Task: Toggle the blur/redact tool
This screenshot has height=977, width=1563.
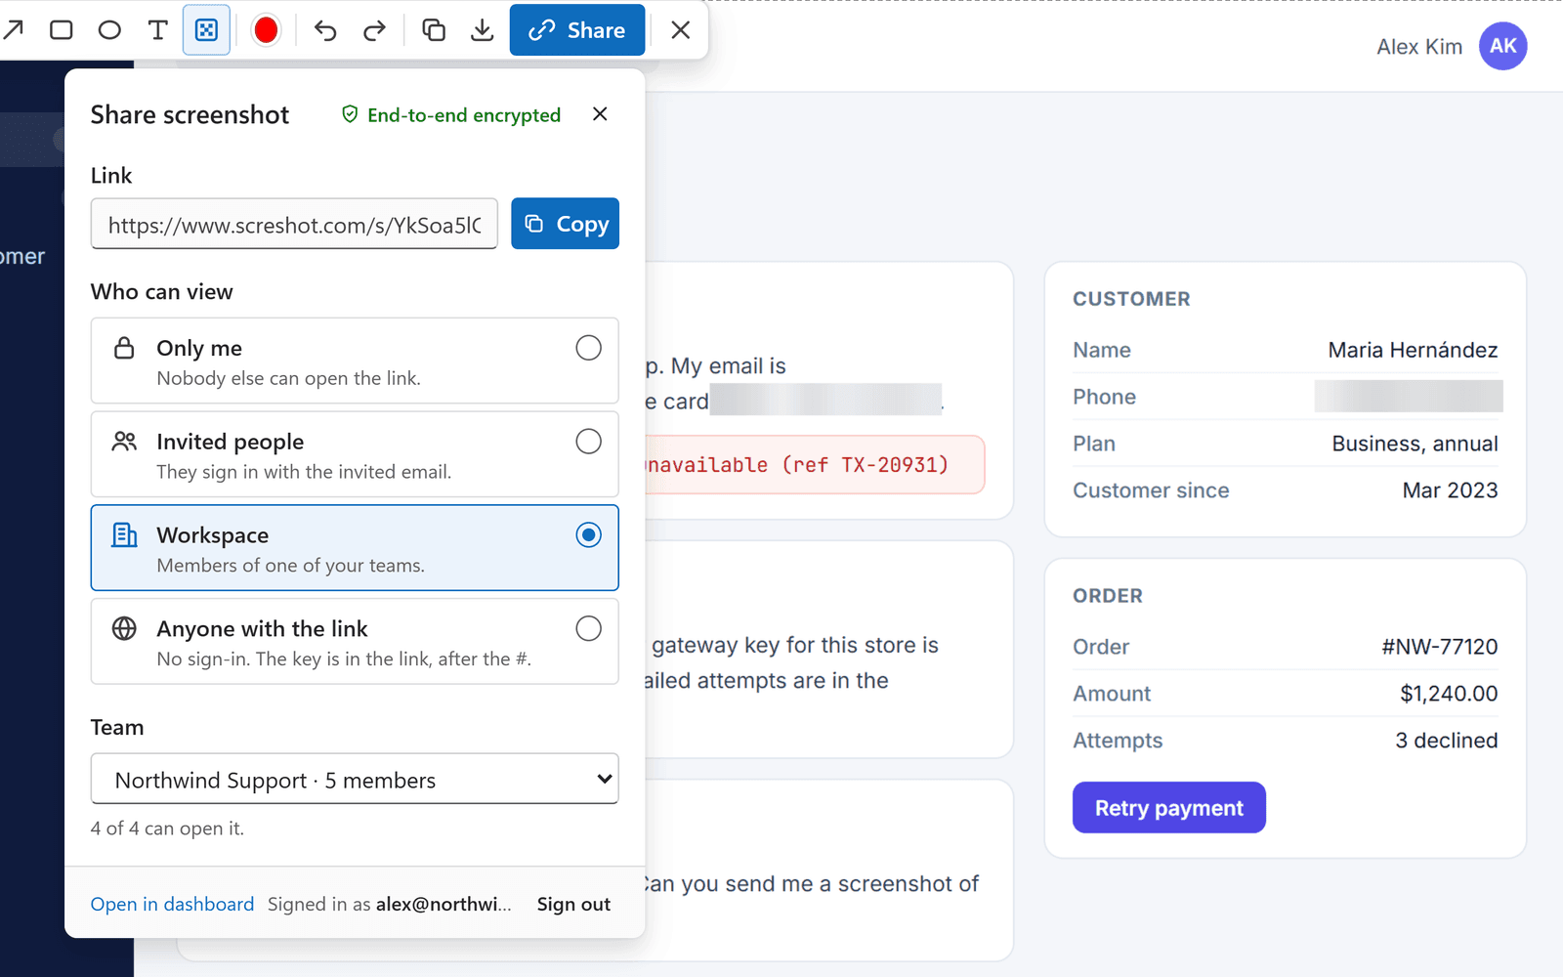Action: coord(206,30)
